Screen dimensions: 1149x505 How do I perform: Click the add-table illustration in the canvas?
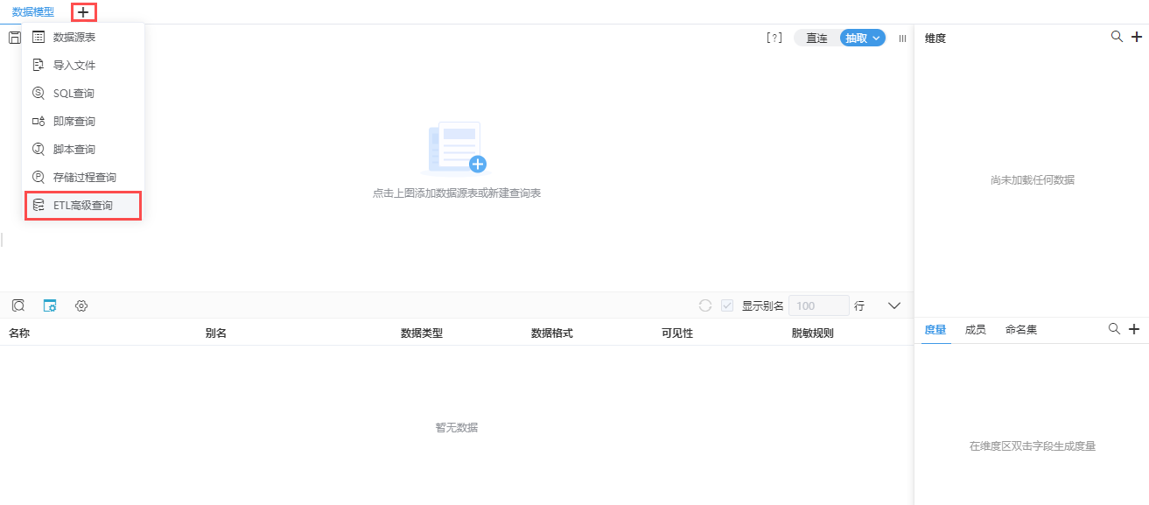click(x=456, y=148)
